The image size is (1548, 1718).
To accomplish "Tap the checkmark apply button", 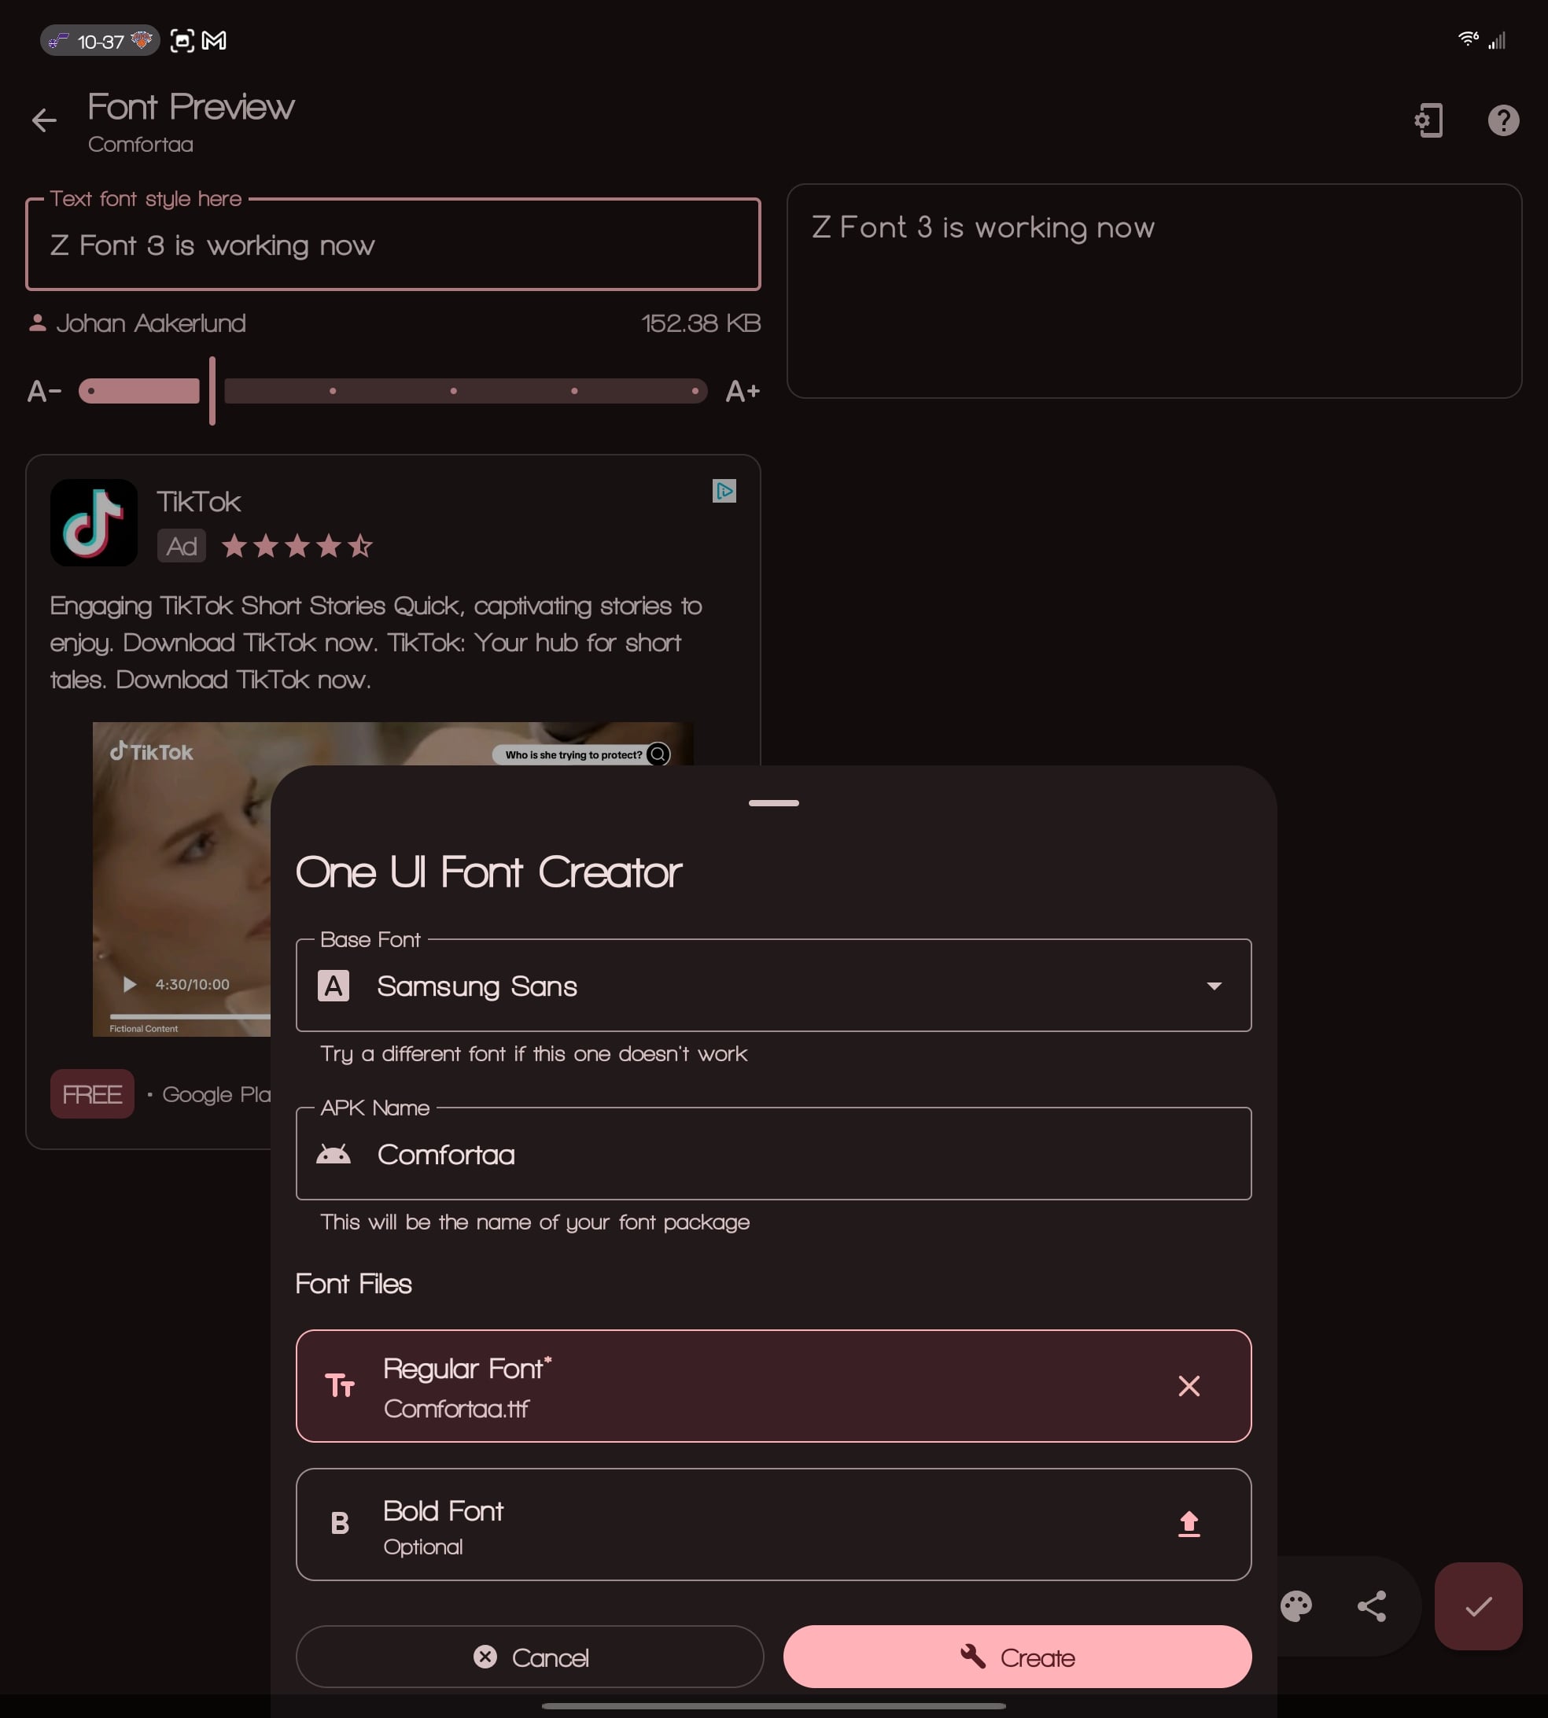I will tap(1478, 1606).
